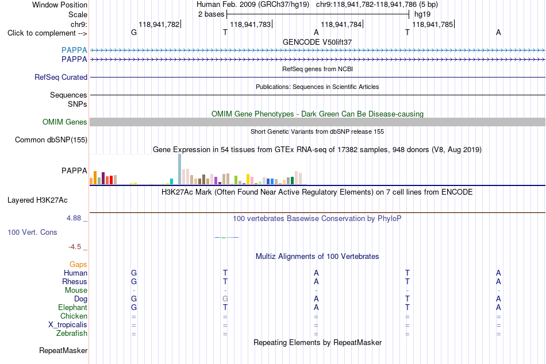Click the gray OMIM Genes bar
The image size is (546, 364).
pyautogui.click(x=318, y=122)
